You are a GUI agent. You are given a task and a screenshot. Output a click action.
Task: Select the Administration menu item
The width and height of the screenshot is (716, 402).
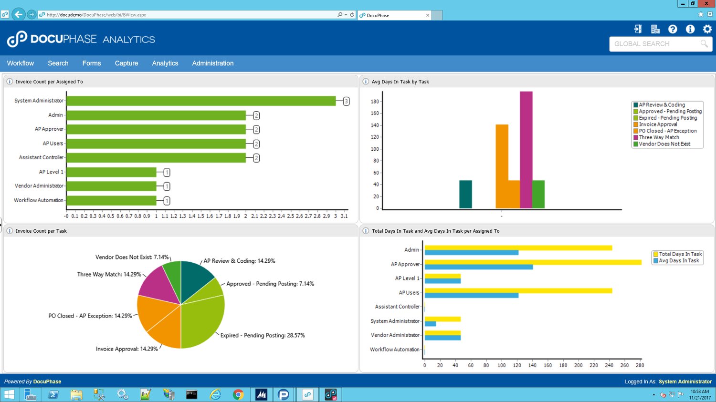tap(213, 63)
